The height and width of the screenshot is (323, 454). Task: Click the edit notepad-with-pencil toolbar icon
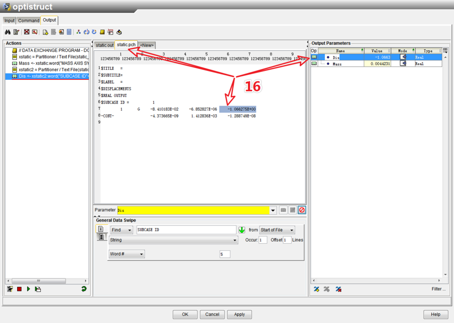coord(16,32)
